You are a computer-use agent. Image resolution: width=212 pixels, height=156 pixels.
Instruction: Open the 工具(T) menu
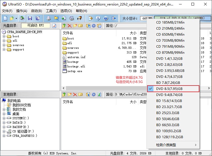(51, 11)
